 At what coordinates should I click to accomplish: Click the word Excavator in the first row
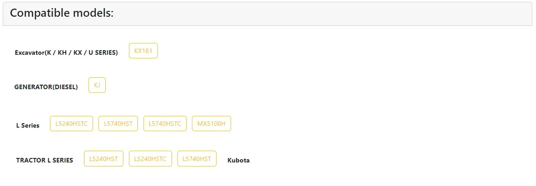(30, 53)
